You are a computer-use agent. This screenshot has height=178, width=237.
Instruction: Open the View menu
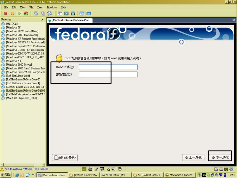(23, 7)
